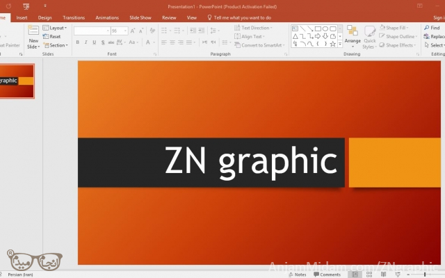This screenshot has width=445, height=278.
Task: Open Character Spacing options
Action: 120,42
